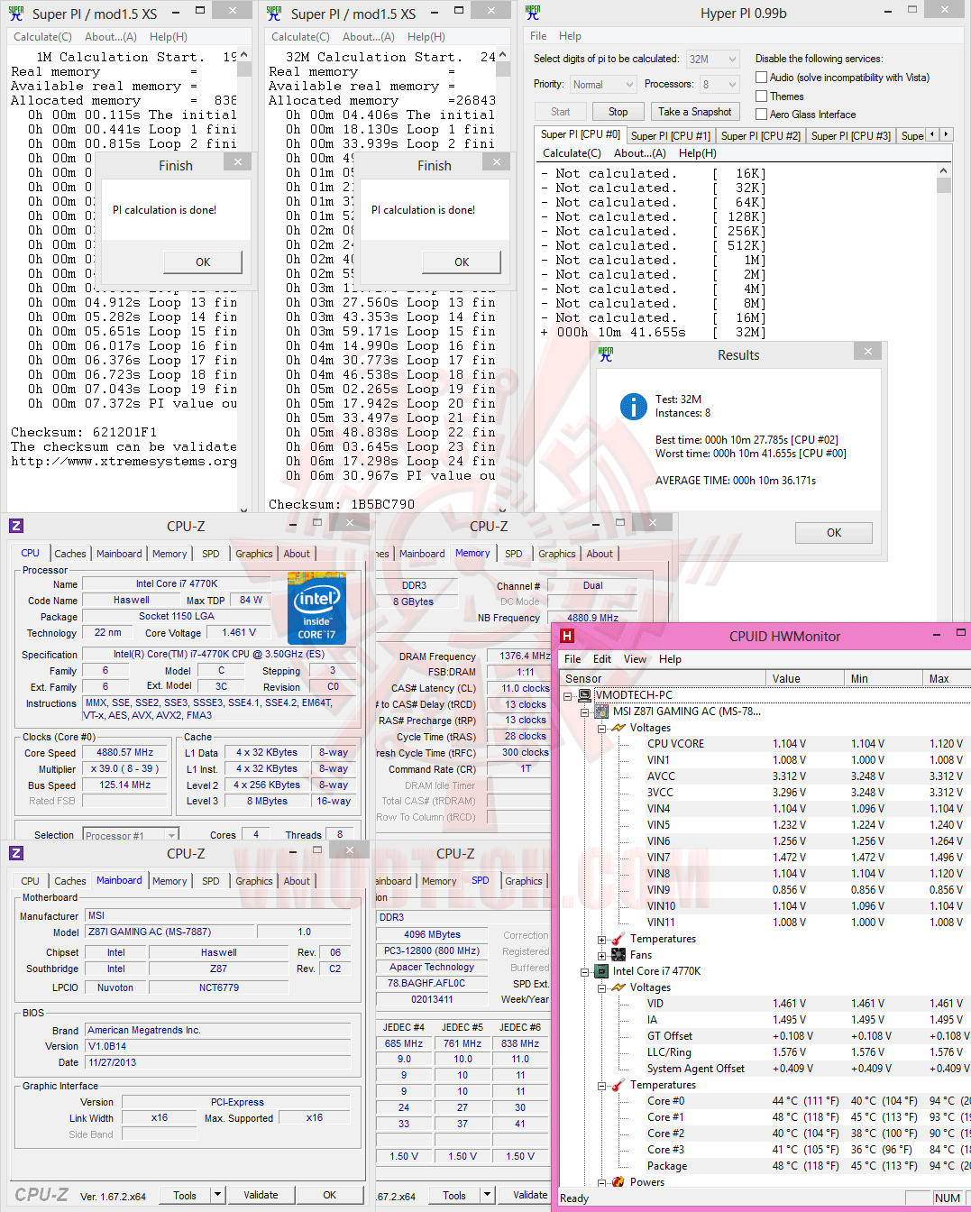Click the Stop button in Hyper PI
Viewport: 971px width, 1212px height.
pyautogui.click(x=618, y=112)
